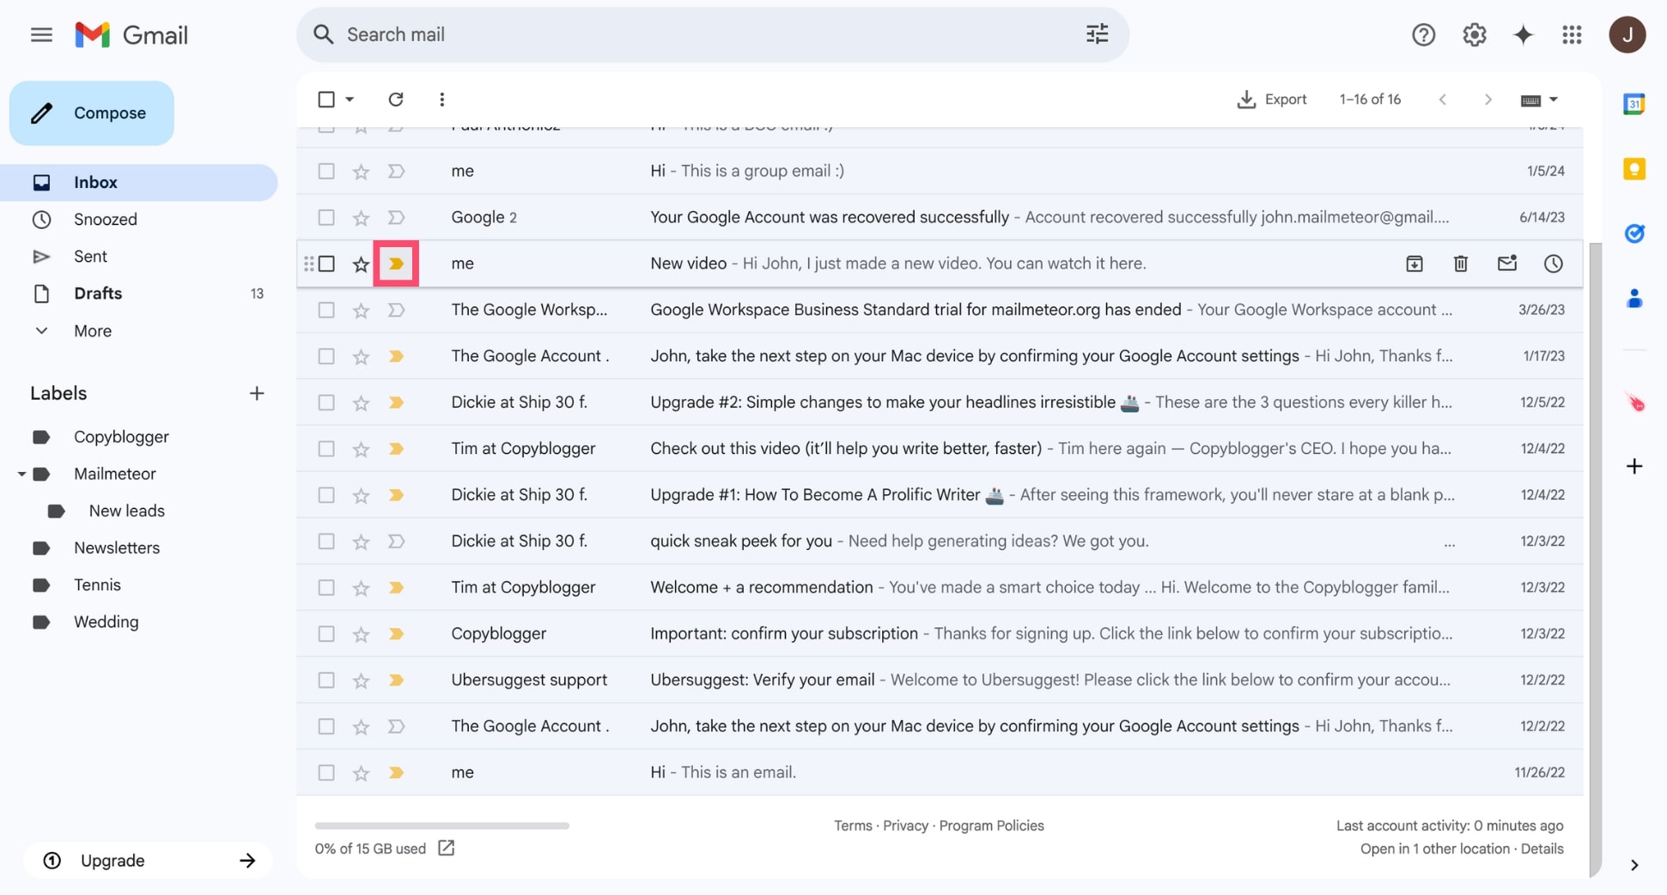Screen dimensions: 1667x895
Task: Toggle the input tools keyboard icon
Action: tap(1530, 100)
